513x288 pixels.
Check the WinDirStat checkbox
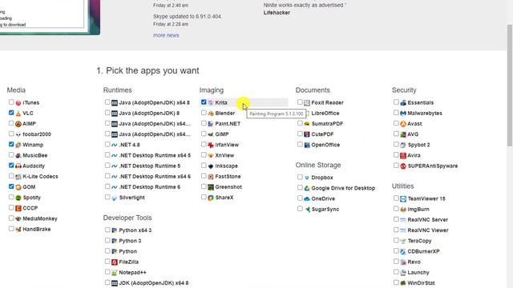click(x=396, y=282)
